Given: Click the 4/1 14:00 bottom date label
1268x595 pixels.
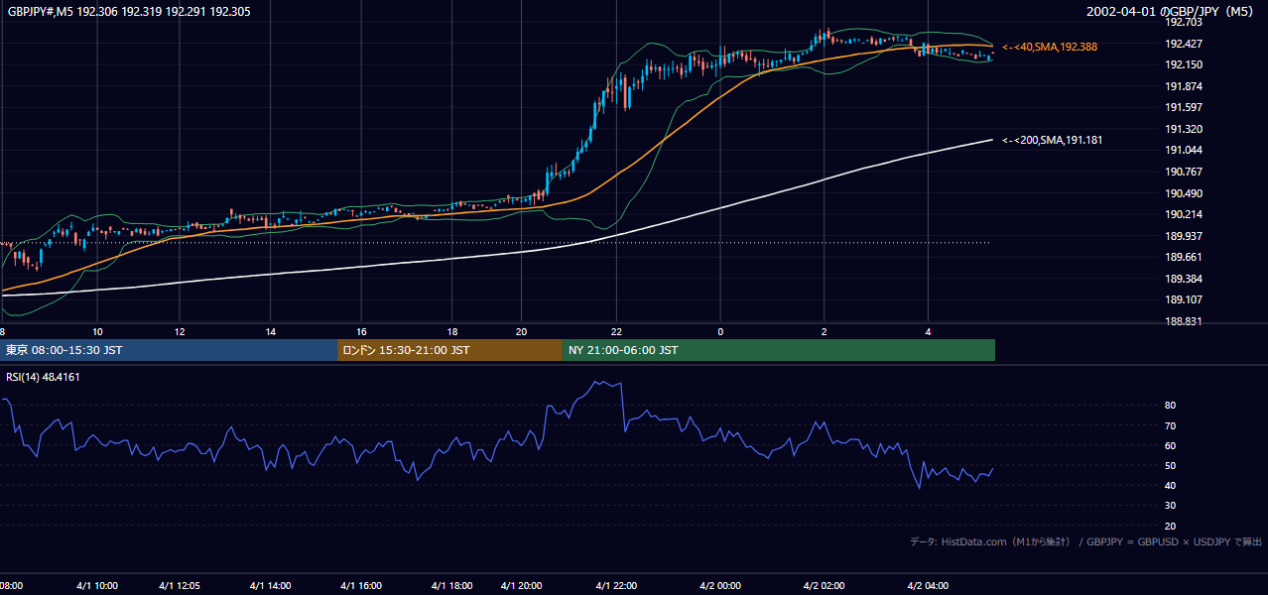Looking at the screenshot, I should click(x=270, y=586).
